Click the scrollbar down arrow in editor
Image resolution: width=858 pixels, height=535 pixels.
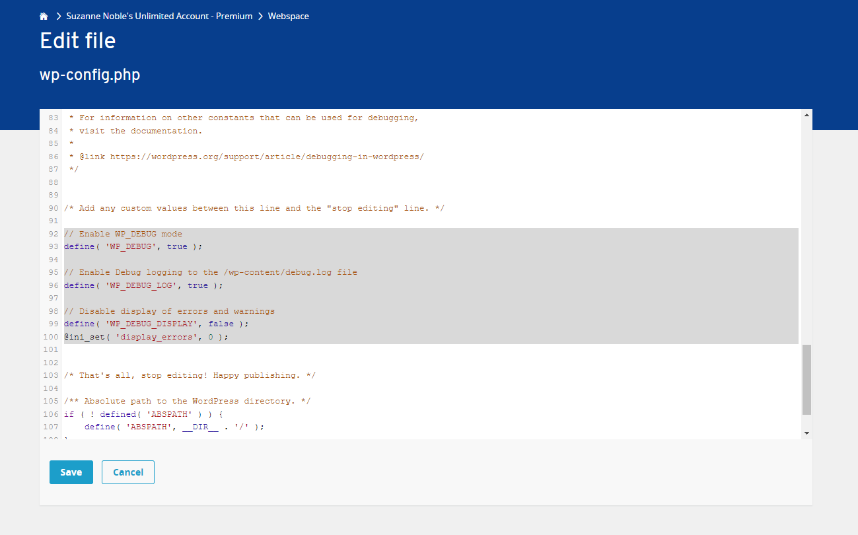pyautogui.click(x=806, y=433)
